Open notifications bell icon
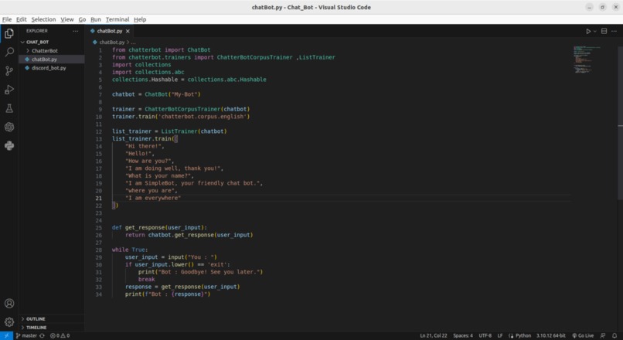623x340 pixels. coord(614,335)
